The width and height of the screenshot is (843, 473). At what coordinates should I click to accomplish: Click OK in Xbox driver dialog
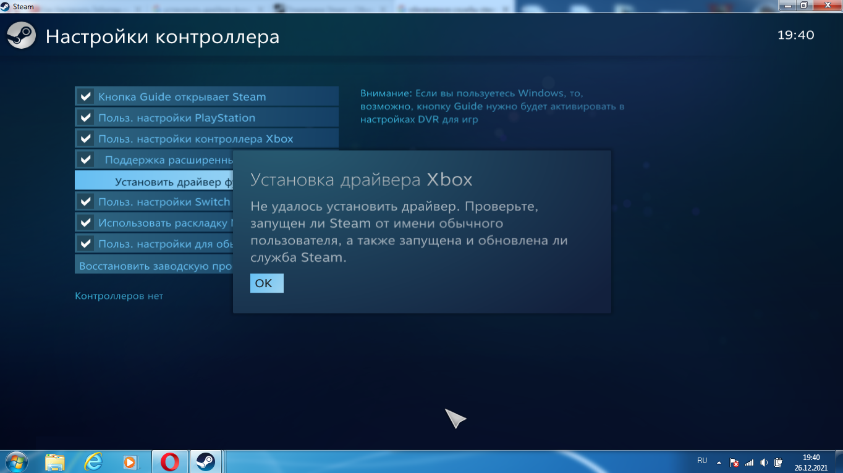[267, 283]
